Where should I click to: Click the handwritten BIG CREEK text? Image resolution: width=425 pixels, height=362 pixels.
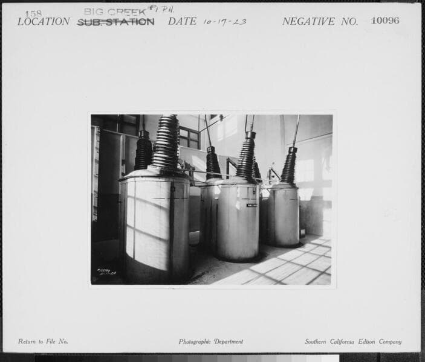[x=114, y=11]
